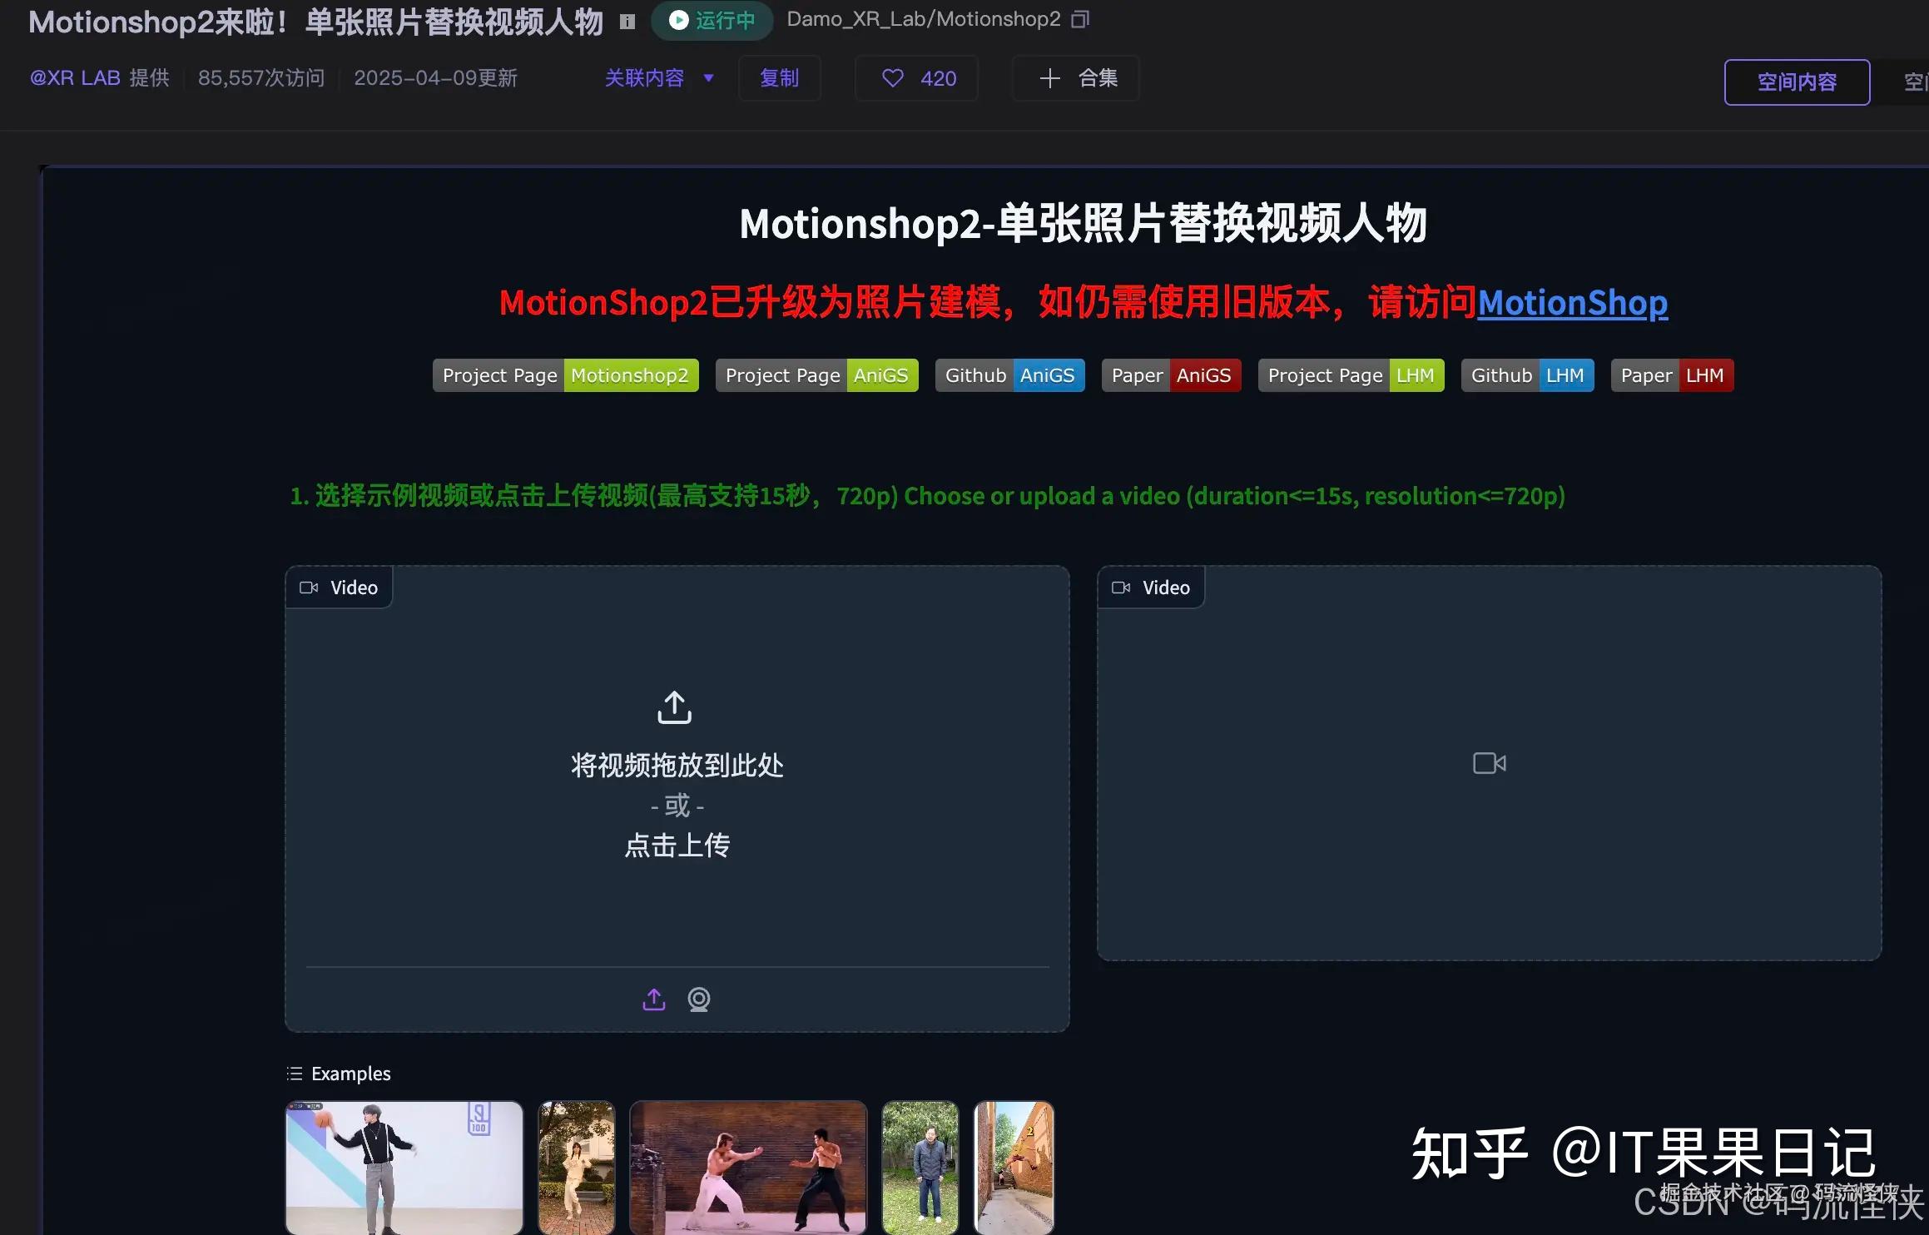Screen dimensions: 1929x1235
Task: Open the MotionShop old version link
Action: 1572,303
